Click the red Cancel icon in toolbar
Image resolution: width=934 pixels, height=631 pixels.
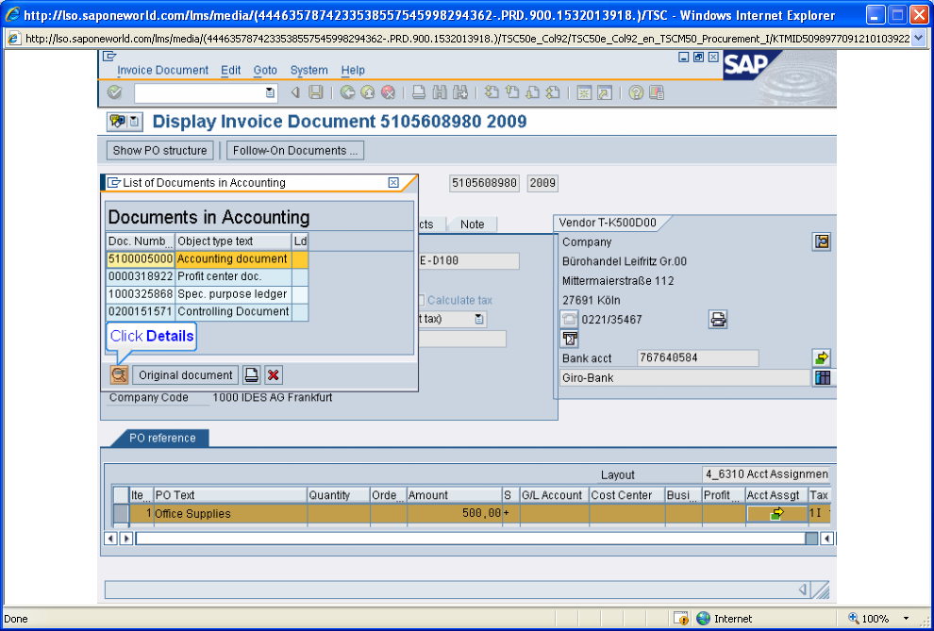(389, 92)
